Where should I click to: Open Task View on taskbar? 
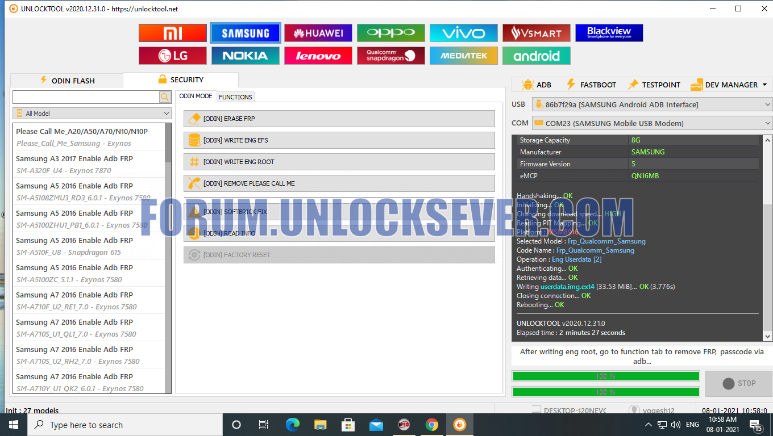pos(264,425)
